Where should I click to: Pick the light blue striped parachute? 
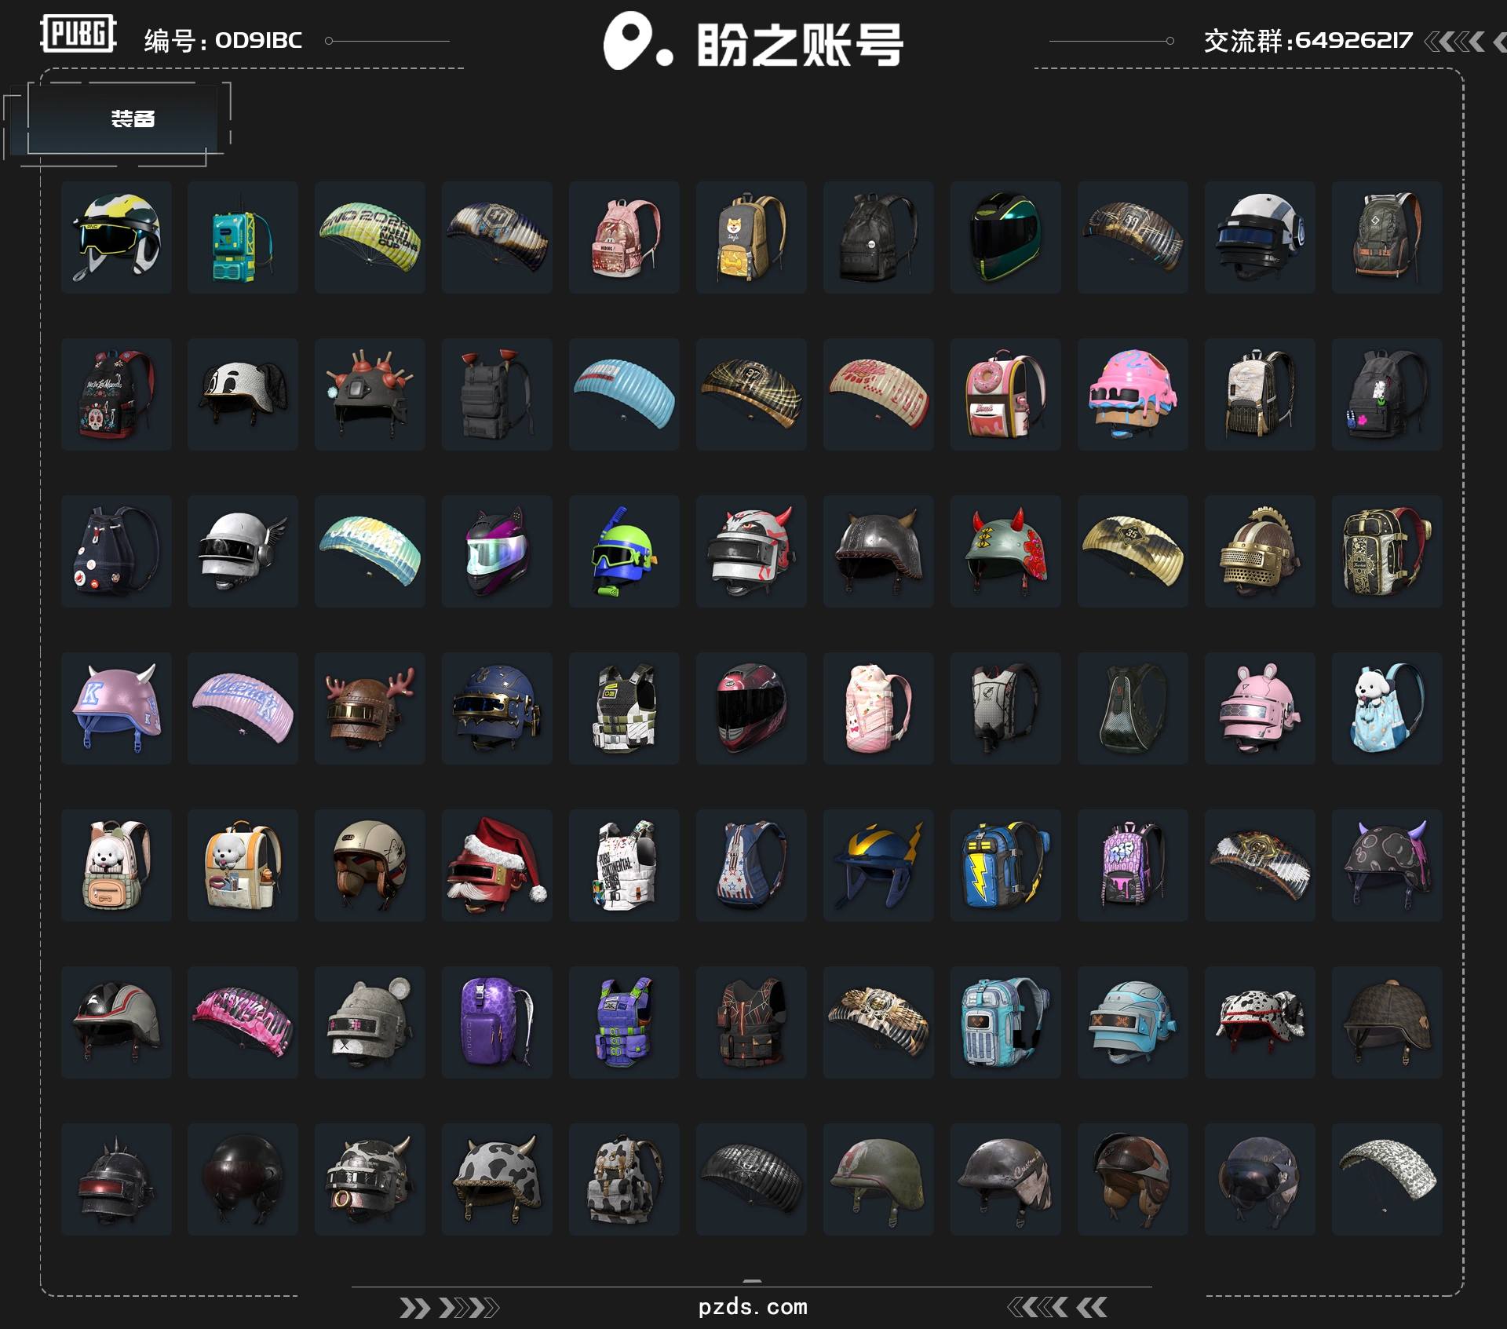click(624, 394)
